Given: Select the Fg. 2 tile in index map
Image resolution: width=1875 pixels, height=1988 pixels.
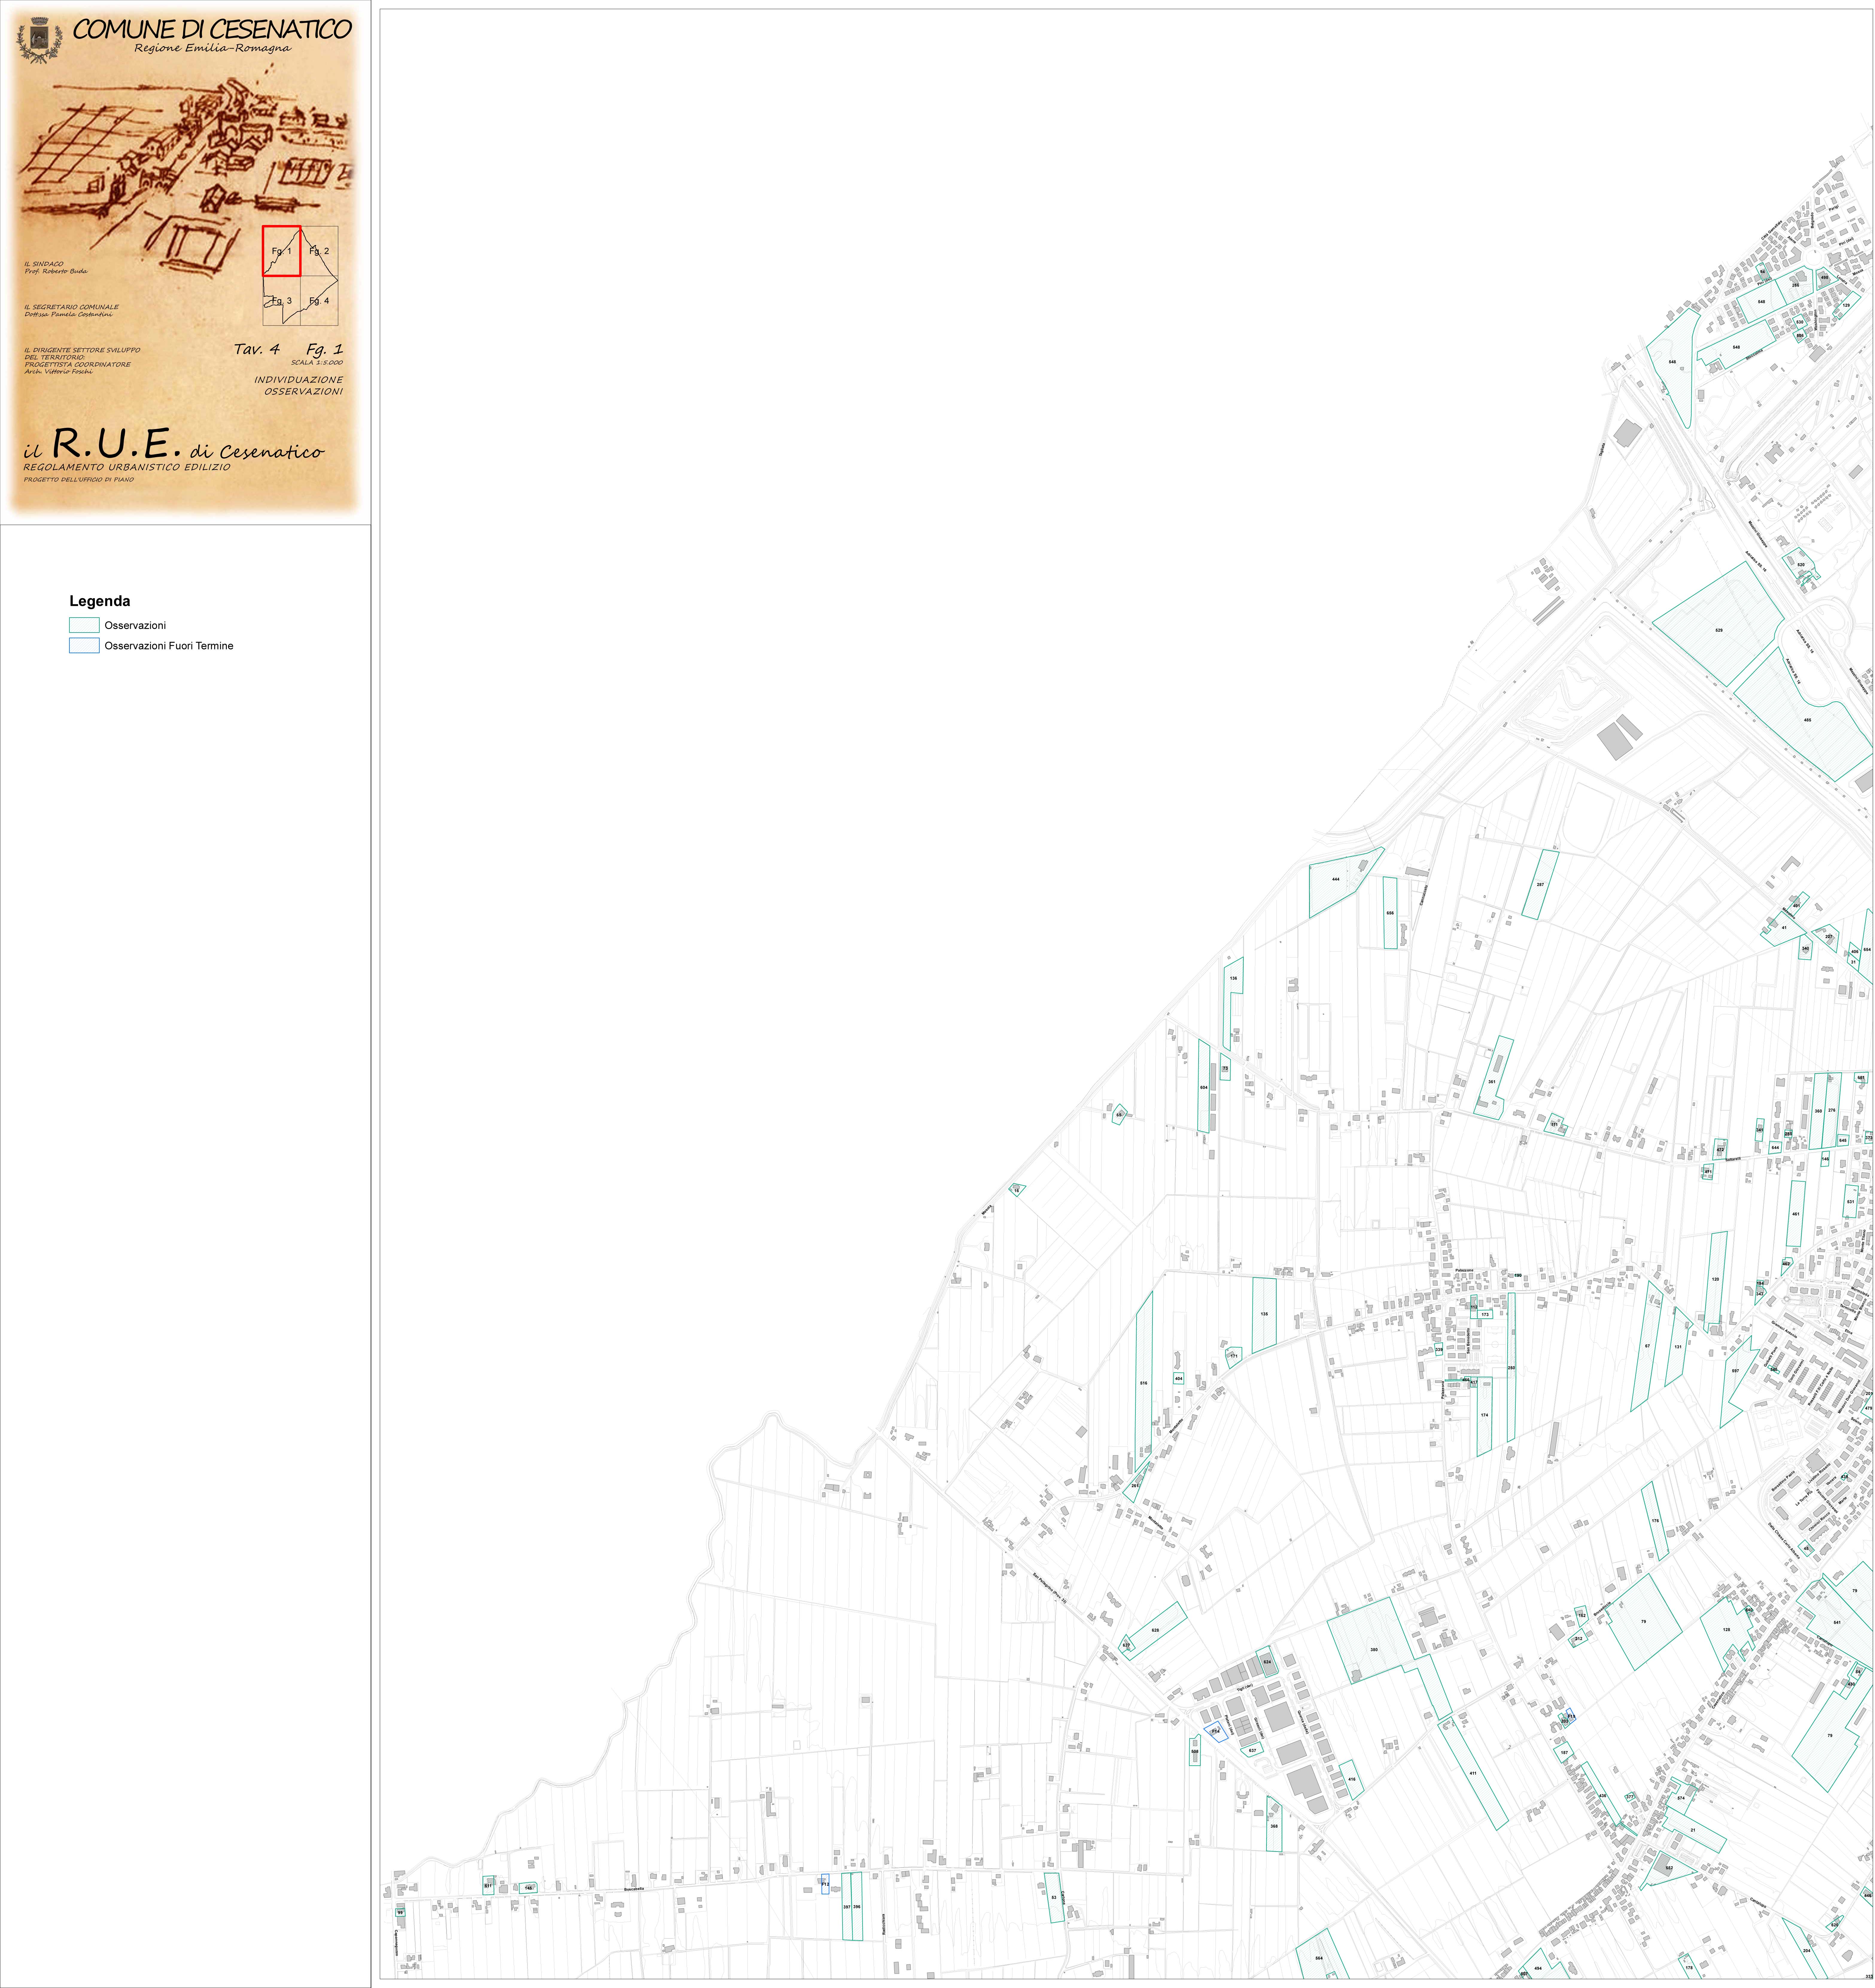Looking at the screenshot, I should click(x=319, y=251).
